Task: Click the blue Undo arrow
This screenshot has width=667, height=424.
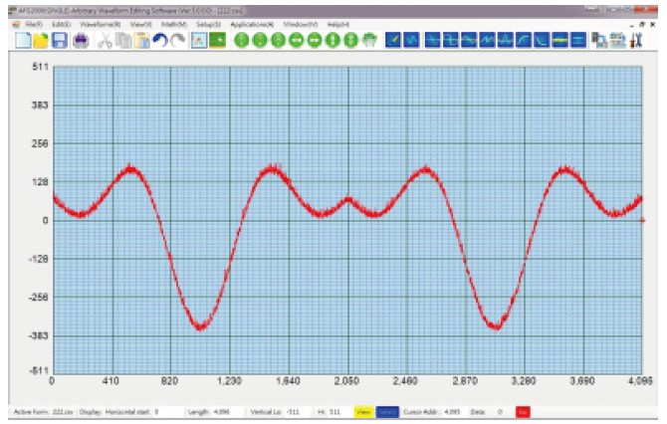Action: click(160, 41)
